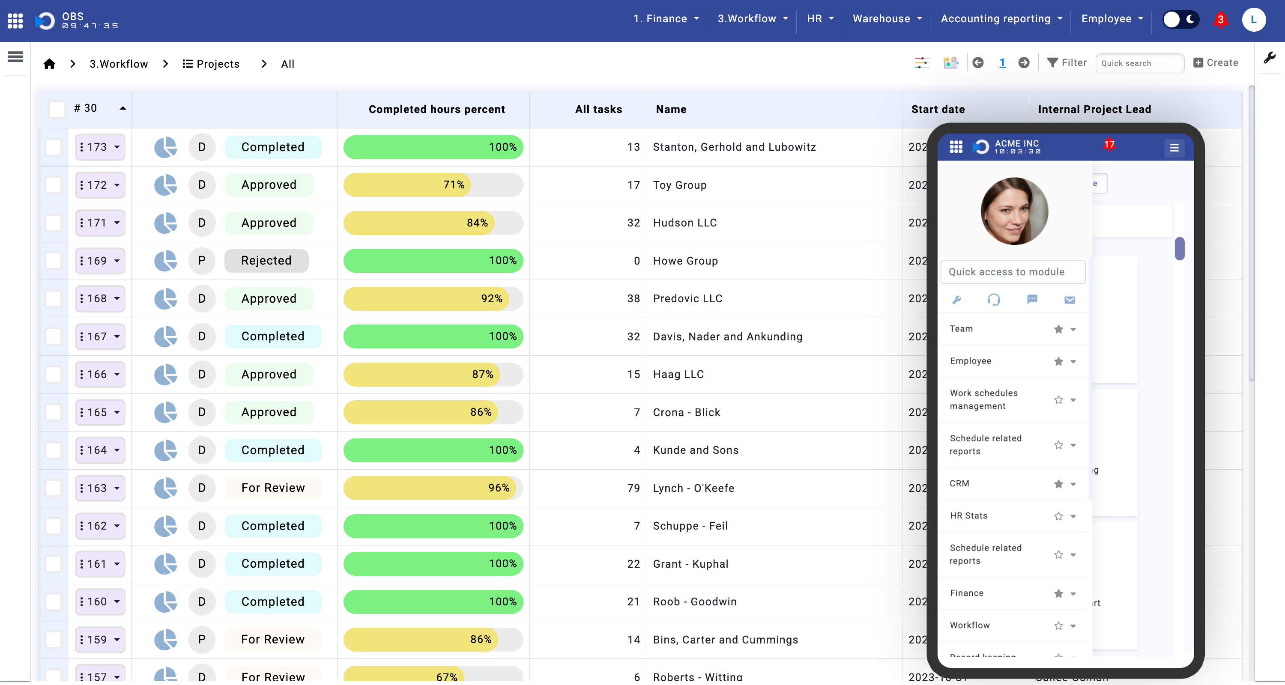This screenshot has width=1285, height=685.
Task: Click the email/envelope icon in quick access
Action: 1069,300
